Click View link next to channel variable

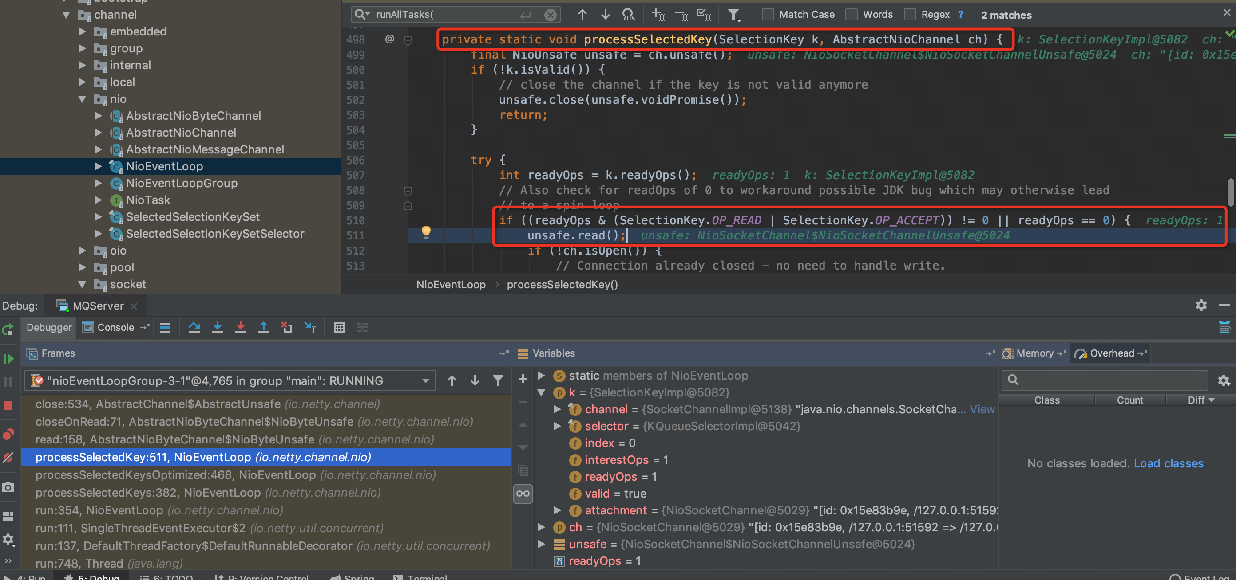982,409
